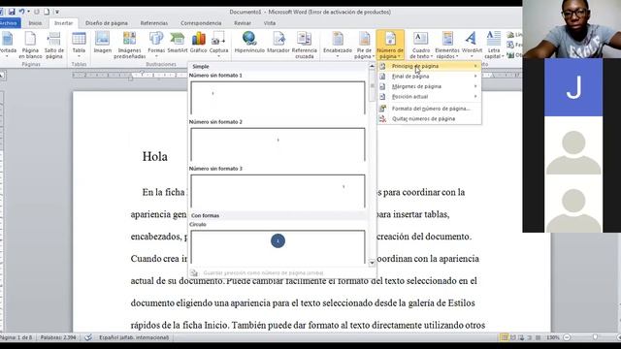Expand Final de página submenu
Viewport: 621px width, 349px height.
click(429, 76)
